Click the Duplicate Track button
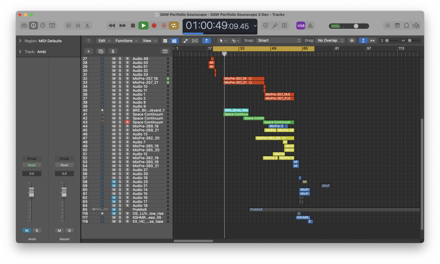The width and height of the screenshot is (440, 264). point(101,52)
